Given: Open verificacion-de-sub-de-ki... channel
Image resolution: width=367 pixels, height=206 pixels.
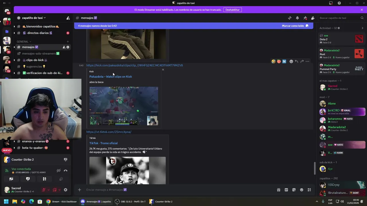Looking at the screenshot, I should pos(42,73).
